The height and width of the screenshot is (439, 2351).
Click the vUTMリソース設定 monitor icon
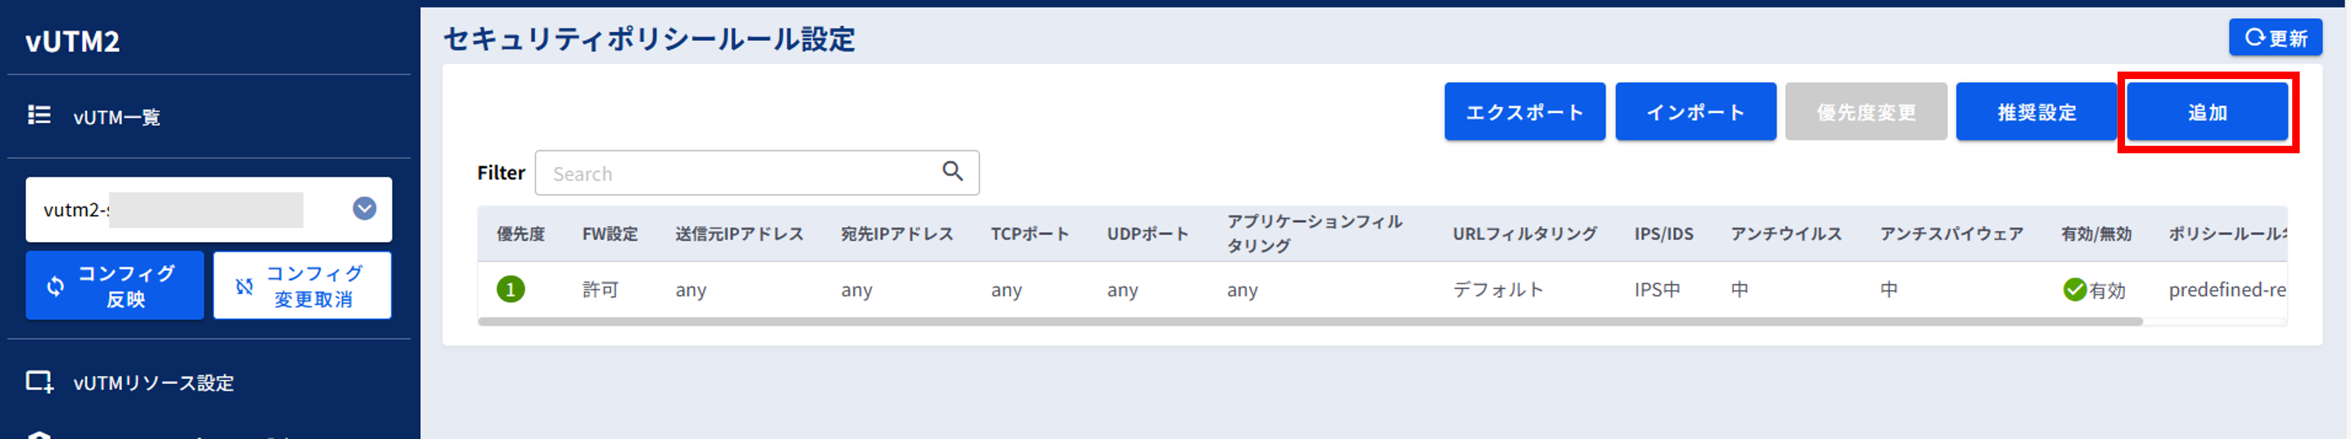(39, 381)
